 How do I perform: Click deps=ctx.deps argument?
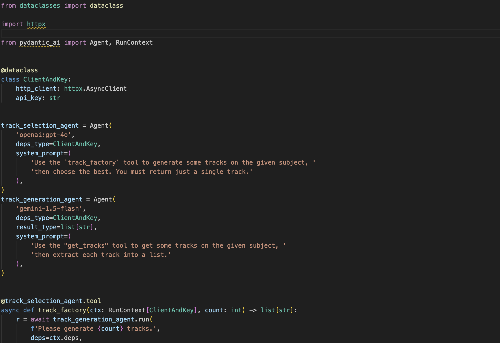click(54, 338)
